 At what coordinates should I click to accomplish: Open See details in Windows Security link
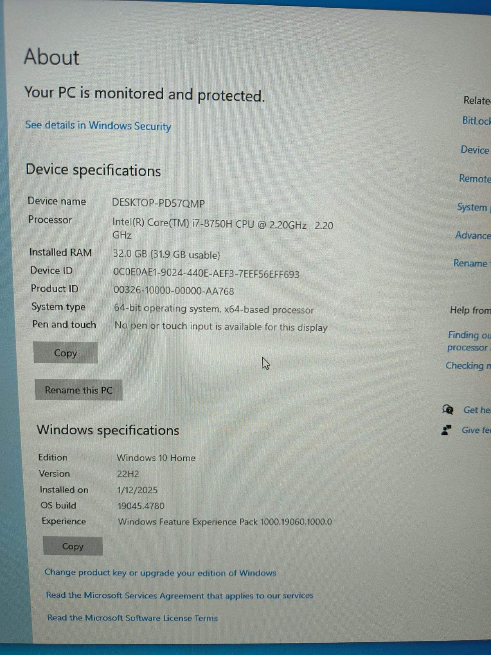[x=98, y=126]
